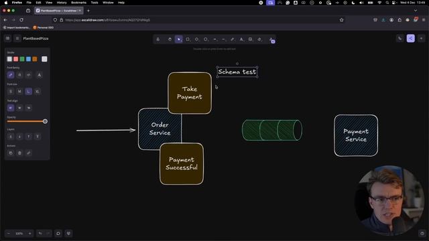The height and width of the screenshot is (241, 429).
Task: Select the Payment Service box
Action: click(x=356, y=135)
